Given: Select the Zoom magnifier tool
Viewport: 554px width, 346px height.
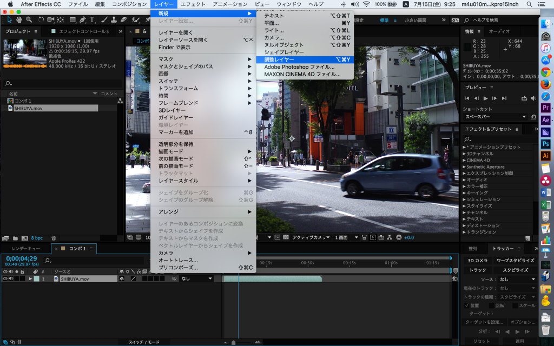Looking at the screenshot, I should coord(28,19).
